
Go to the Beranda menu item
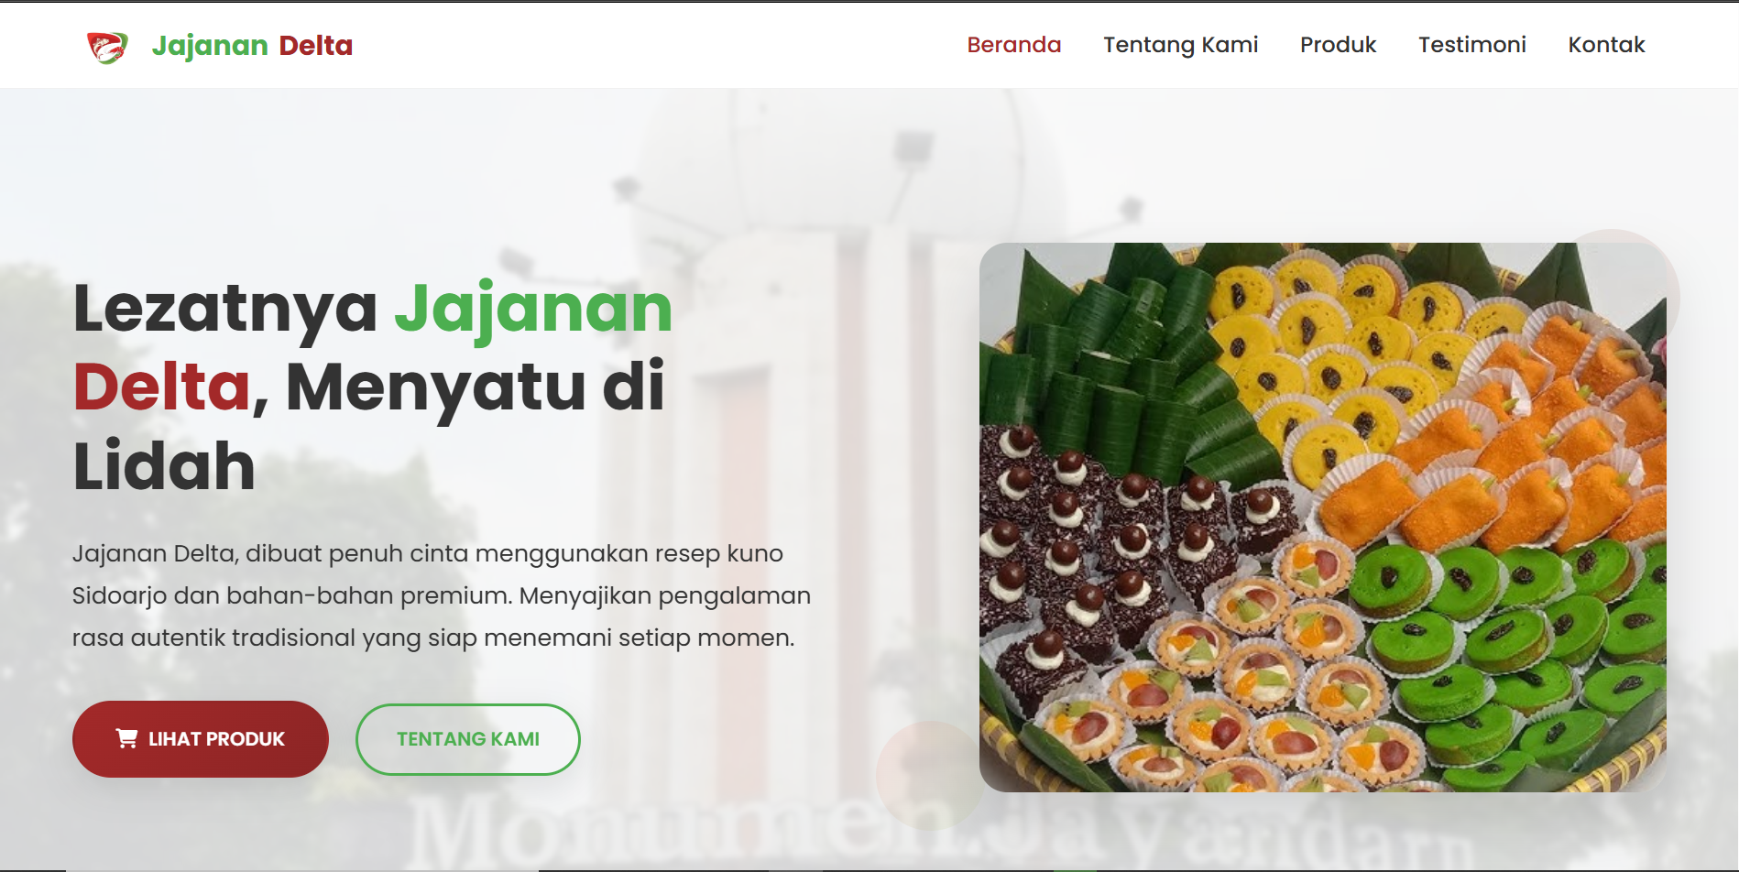pyautogui.click(x=1014, y=45)
